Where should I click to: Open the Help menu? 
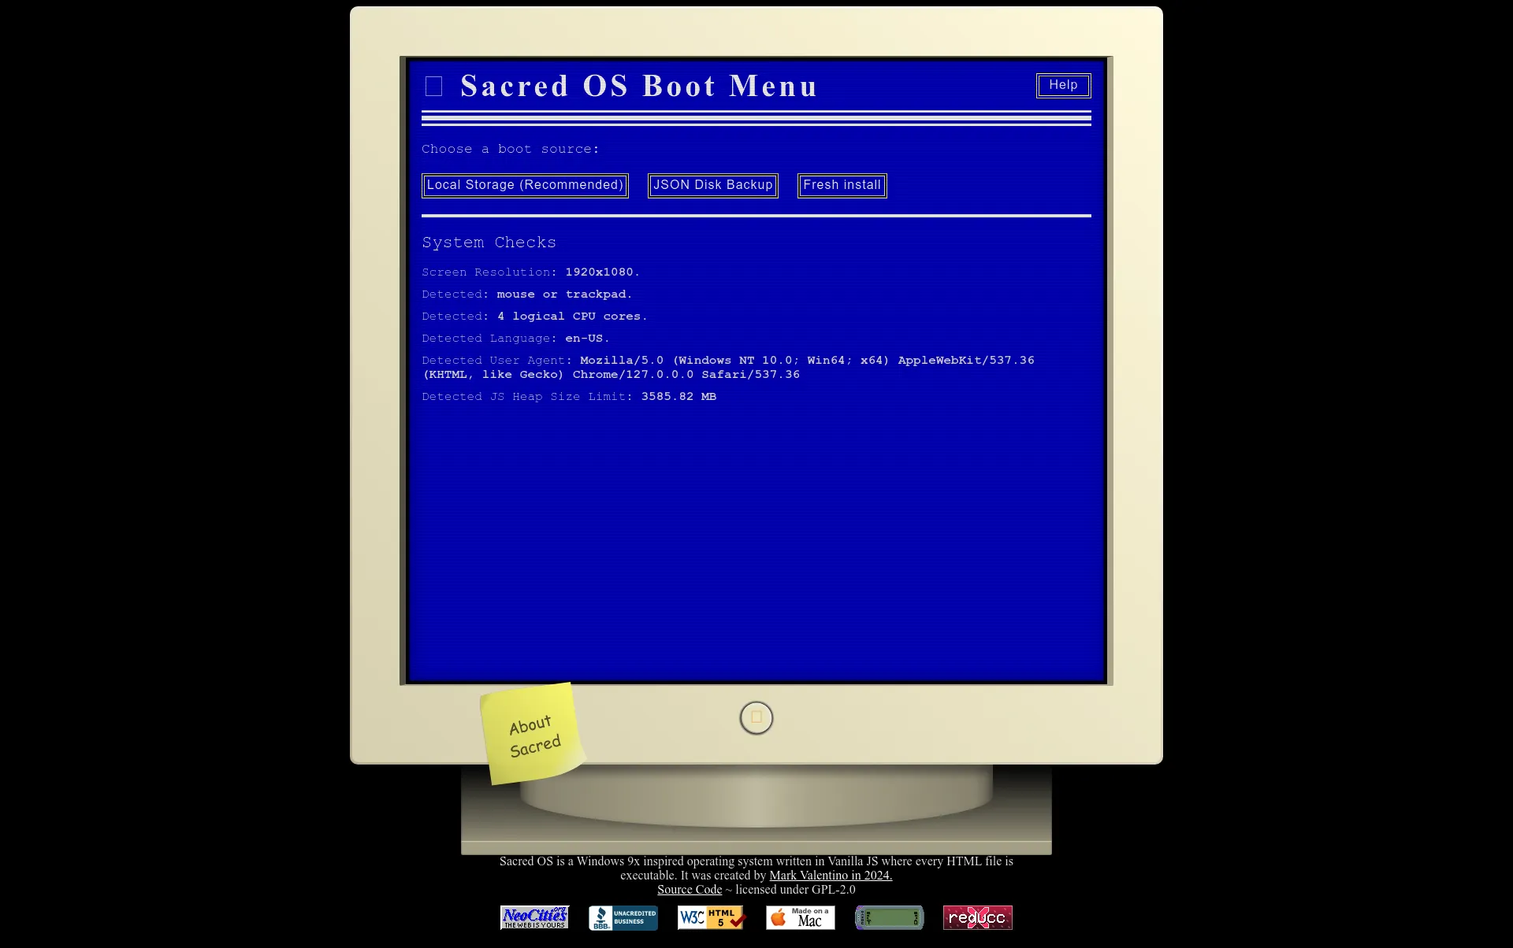click(1062, 84)
